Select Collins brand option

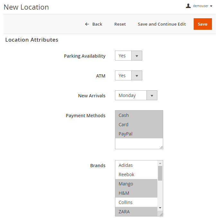point(136,202)
